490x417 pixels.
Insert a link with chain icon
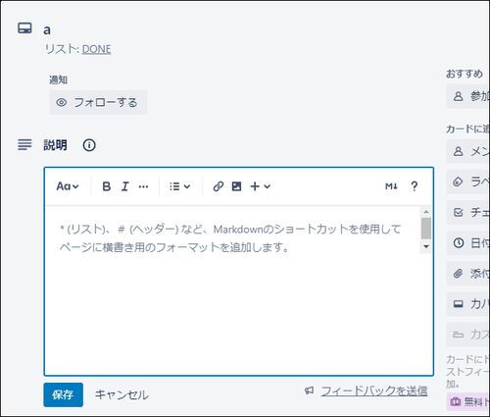(x=219, y=186)
